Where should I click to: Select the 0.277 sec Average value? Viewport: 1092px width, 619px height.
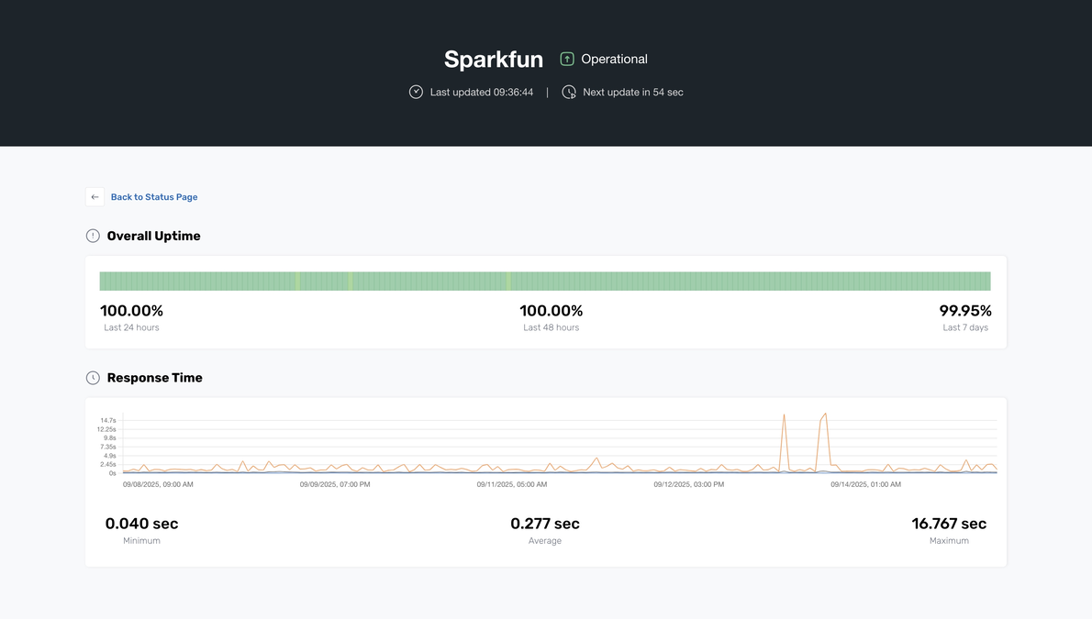tap(545, 523)
